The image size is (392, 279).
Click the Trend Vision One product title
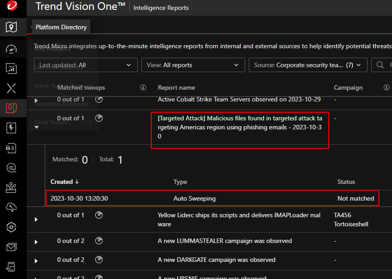pyautogui.click(x=80, y=6)
